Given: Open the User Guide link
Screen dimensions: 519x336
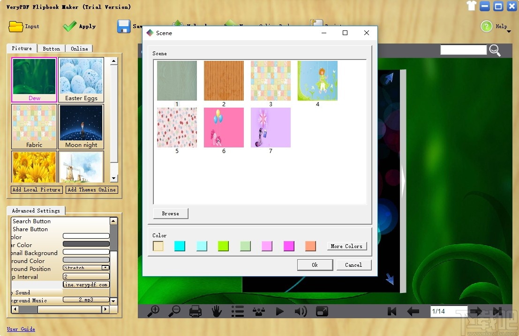Looking at the screenshot, I should (x=21, y=329).
